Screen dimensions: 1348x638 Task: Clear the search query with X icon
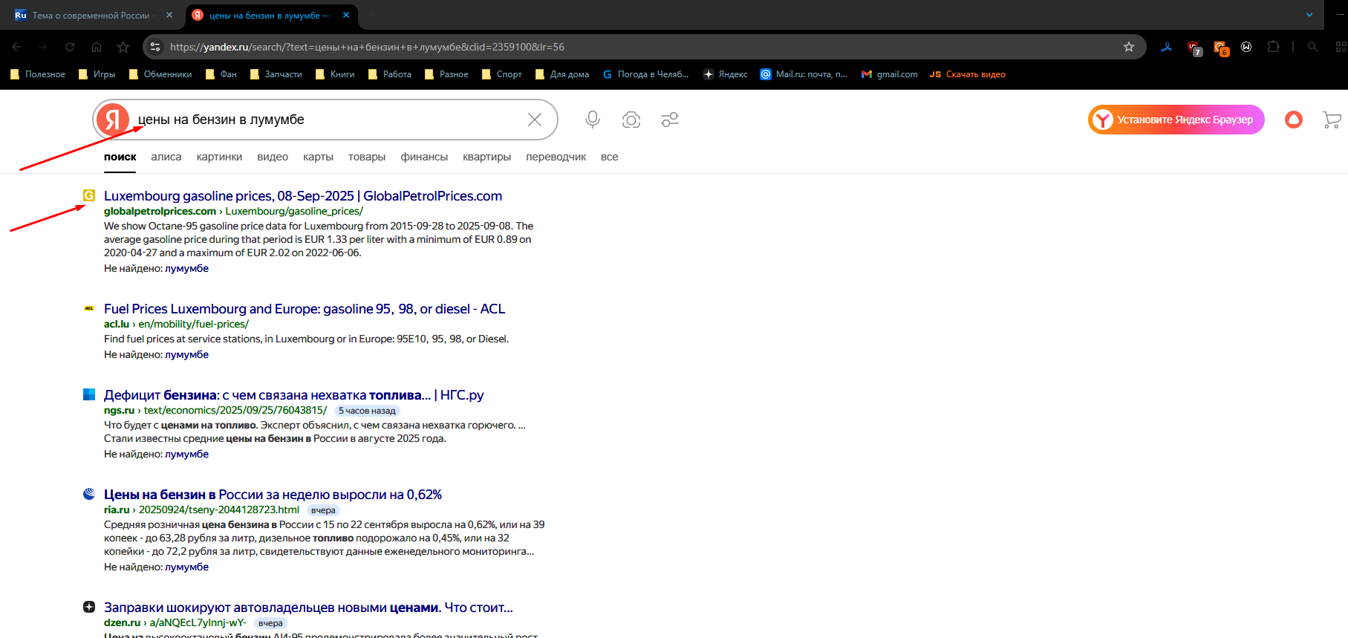(535, 120)
